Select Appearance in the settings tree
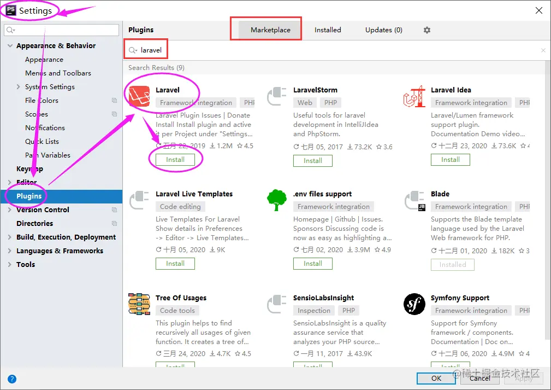 point(44,60)
